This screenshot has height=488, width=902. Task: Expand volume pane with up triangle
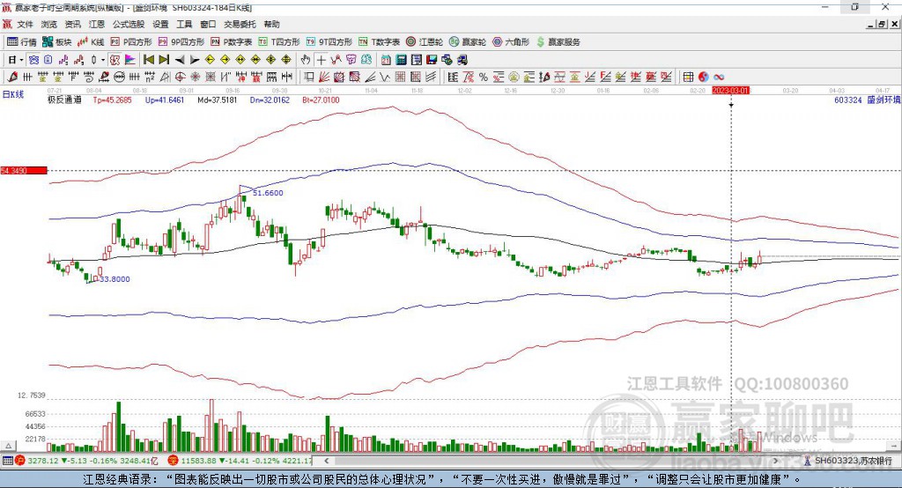click(x=8, y=446)
